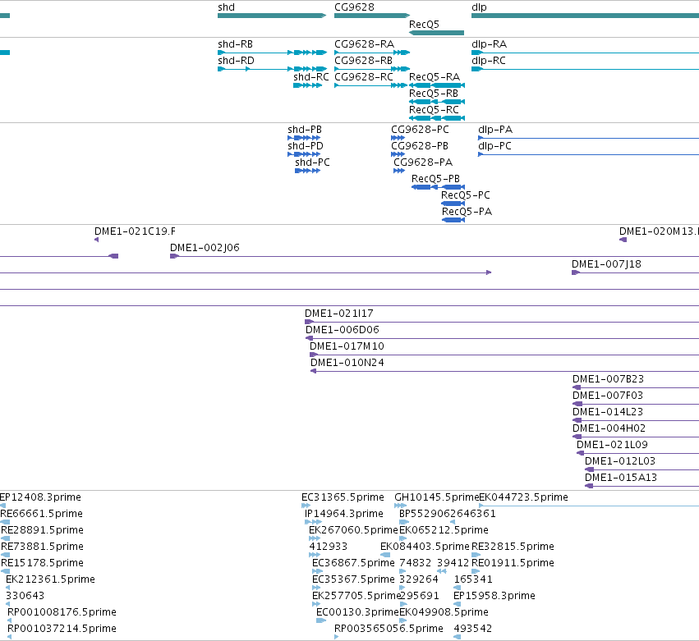
Task: Select protein shd-PD
Action: pos(304,154)
